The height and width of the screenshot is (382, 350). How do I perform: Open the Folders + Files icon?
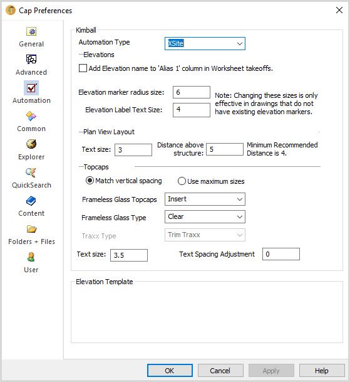[32, 229]
